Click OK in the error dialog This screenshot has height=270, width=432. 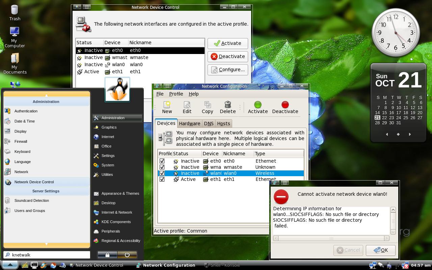click(381, 250)
